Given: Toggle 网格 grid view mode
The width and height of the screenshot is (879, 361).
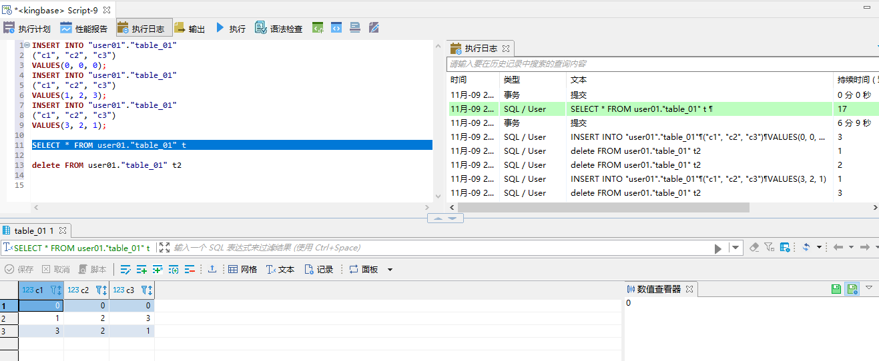Looking at the screenshot, I should pyautogui.click(x=242, y=270).
